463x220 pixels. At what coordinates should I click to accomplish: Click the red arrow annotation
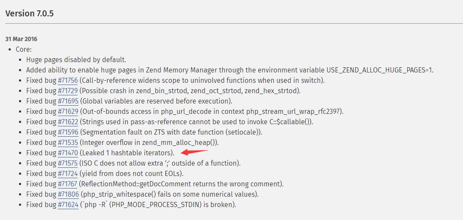pos(194,151)
